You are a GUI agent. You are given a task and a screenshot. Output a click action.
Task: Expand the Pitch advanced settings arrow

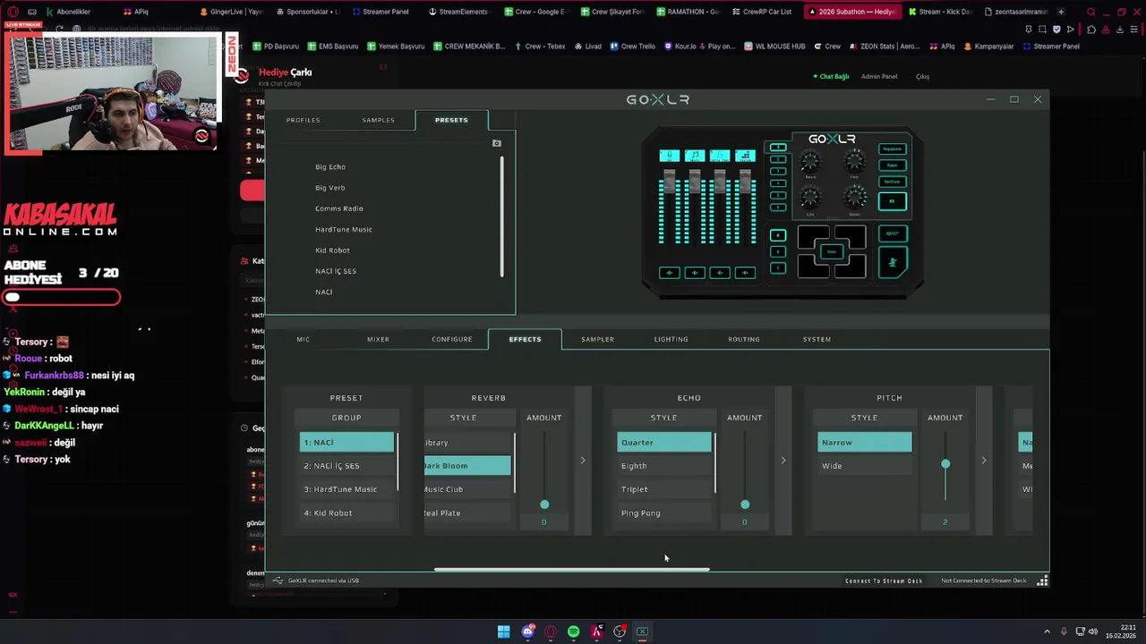click(x=984, y=461)
